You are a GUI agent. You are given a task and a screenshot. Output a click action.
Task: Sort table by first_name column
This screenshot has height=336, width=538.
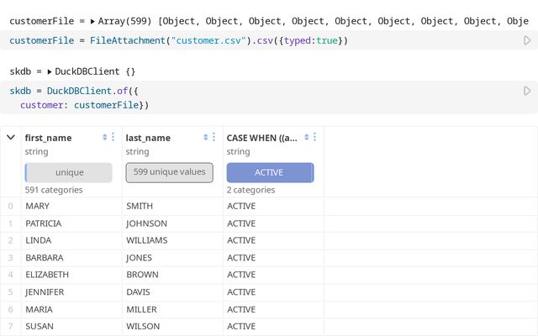[x=105, y=137]
